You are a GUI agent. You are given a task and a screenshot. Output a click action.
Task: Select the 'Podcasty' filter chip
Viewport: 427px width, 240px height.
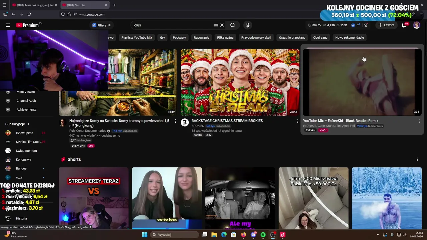[x=179, y=38]
